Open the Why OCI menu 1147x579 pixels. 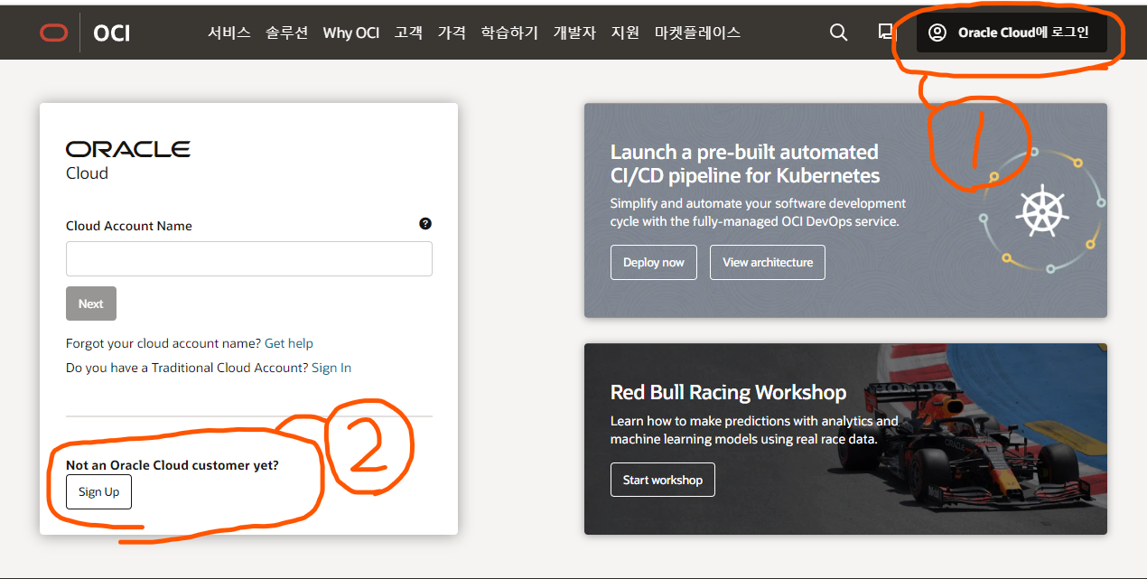[351, 33]
